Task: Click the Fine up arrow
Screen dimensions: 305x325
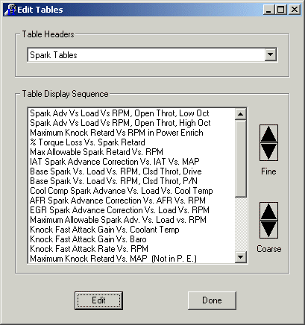Action: point(268,133)
